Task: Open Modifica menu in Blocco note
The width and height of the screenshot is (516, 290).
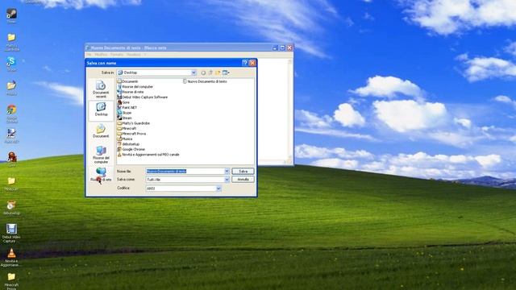Action: (x=101, y=55)
